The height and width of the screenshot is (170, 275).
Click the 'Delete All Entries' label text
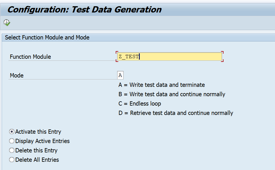point(37,160)
